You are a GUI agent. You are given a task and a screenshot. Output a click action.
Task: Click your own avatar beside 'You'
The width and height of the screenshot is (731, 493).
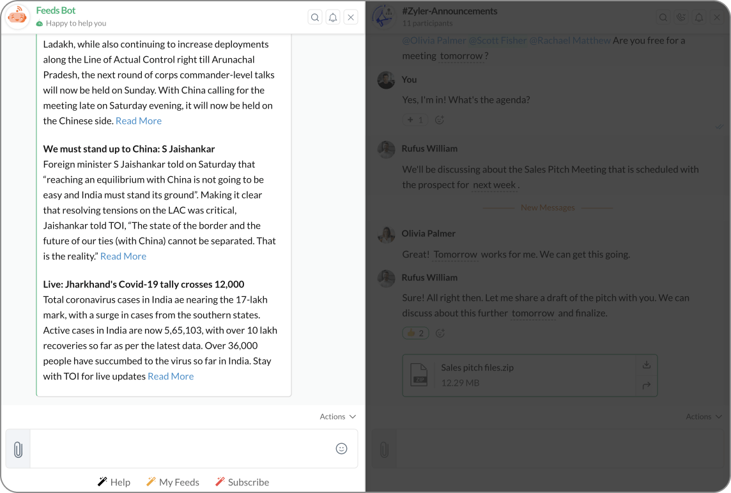tap(386, 80)
